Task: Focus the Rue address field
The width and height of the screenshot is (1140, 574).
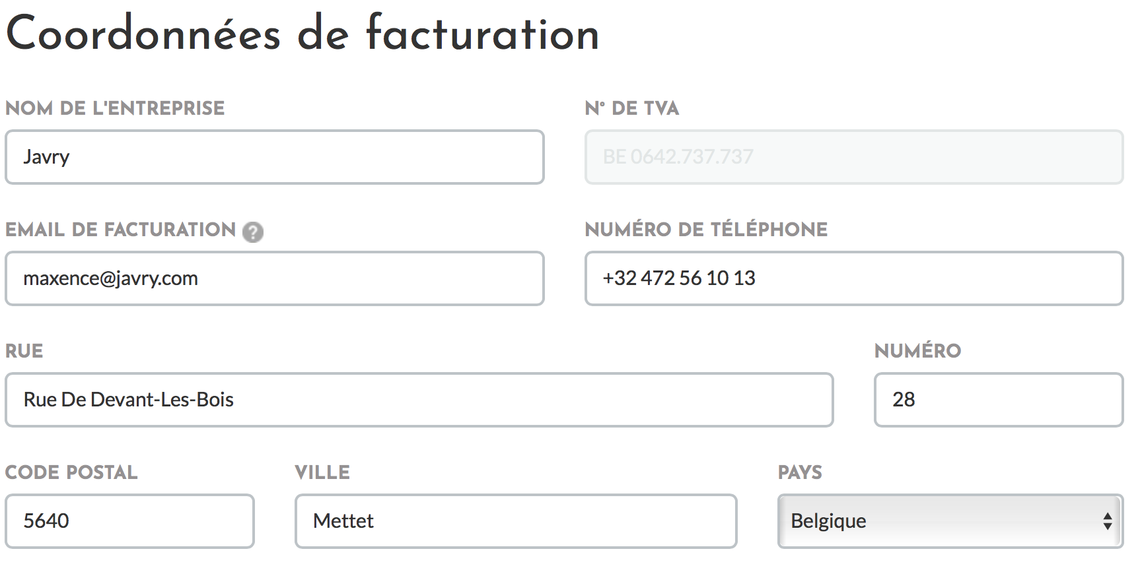Action: 419,400
